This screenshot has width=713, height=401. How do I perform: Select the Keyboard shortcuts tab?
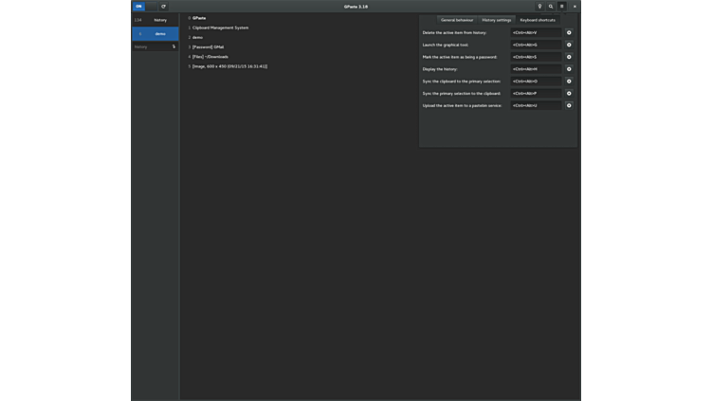[x=538, y=20]
